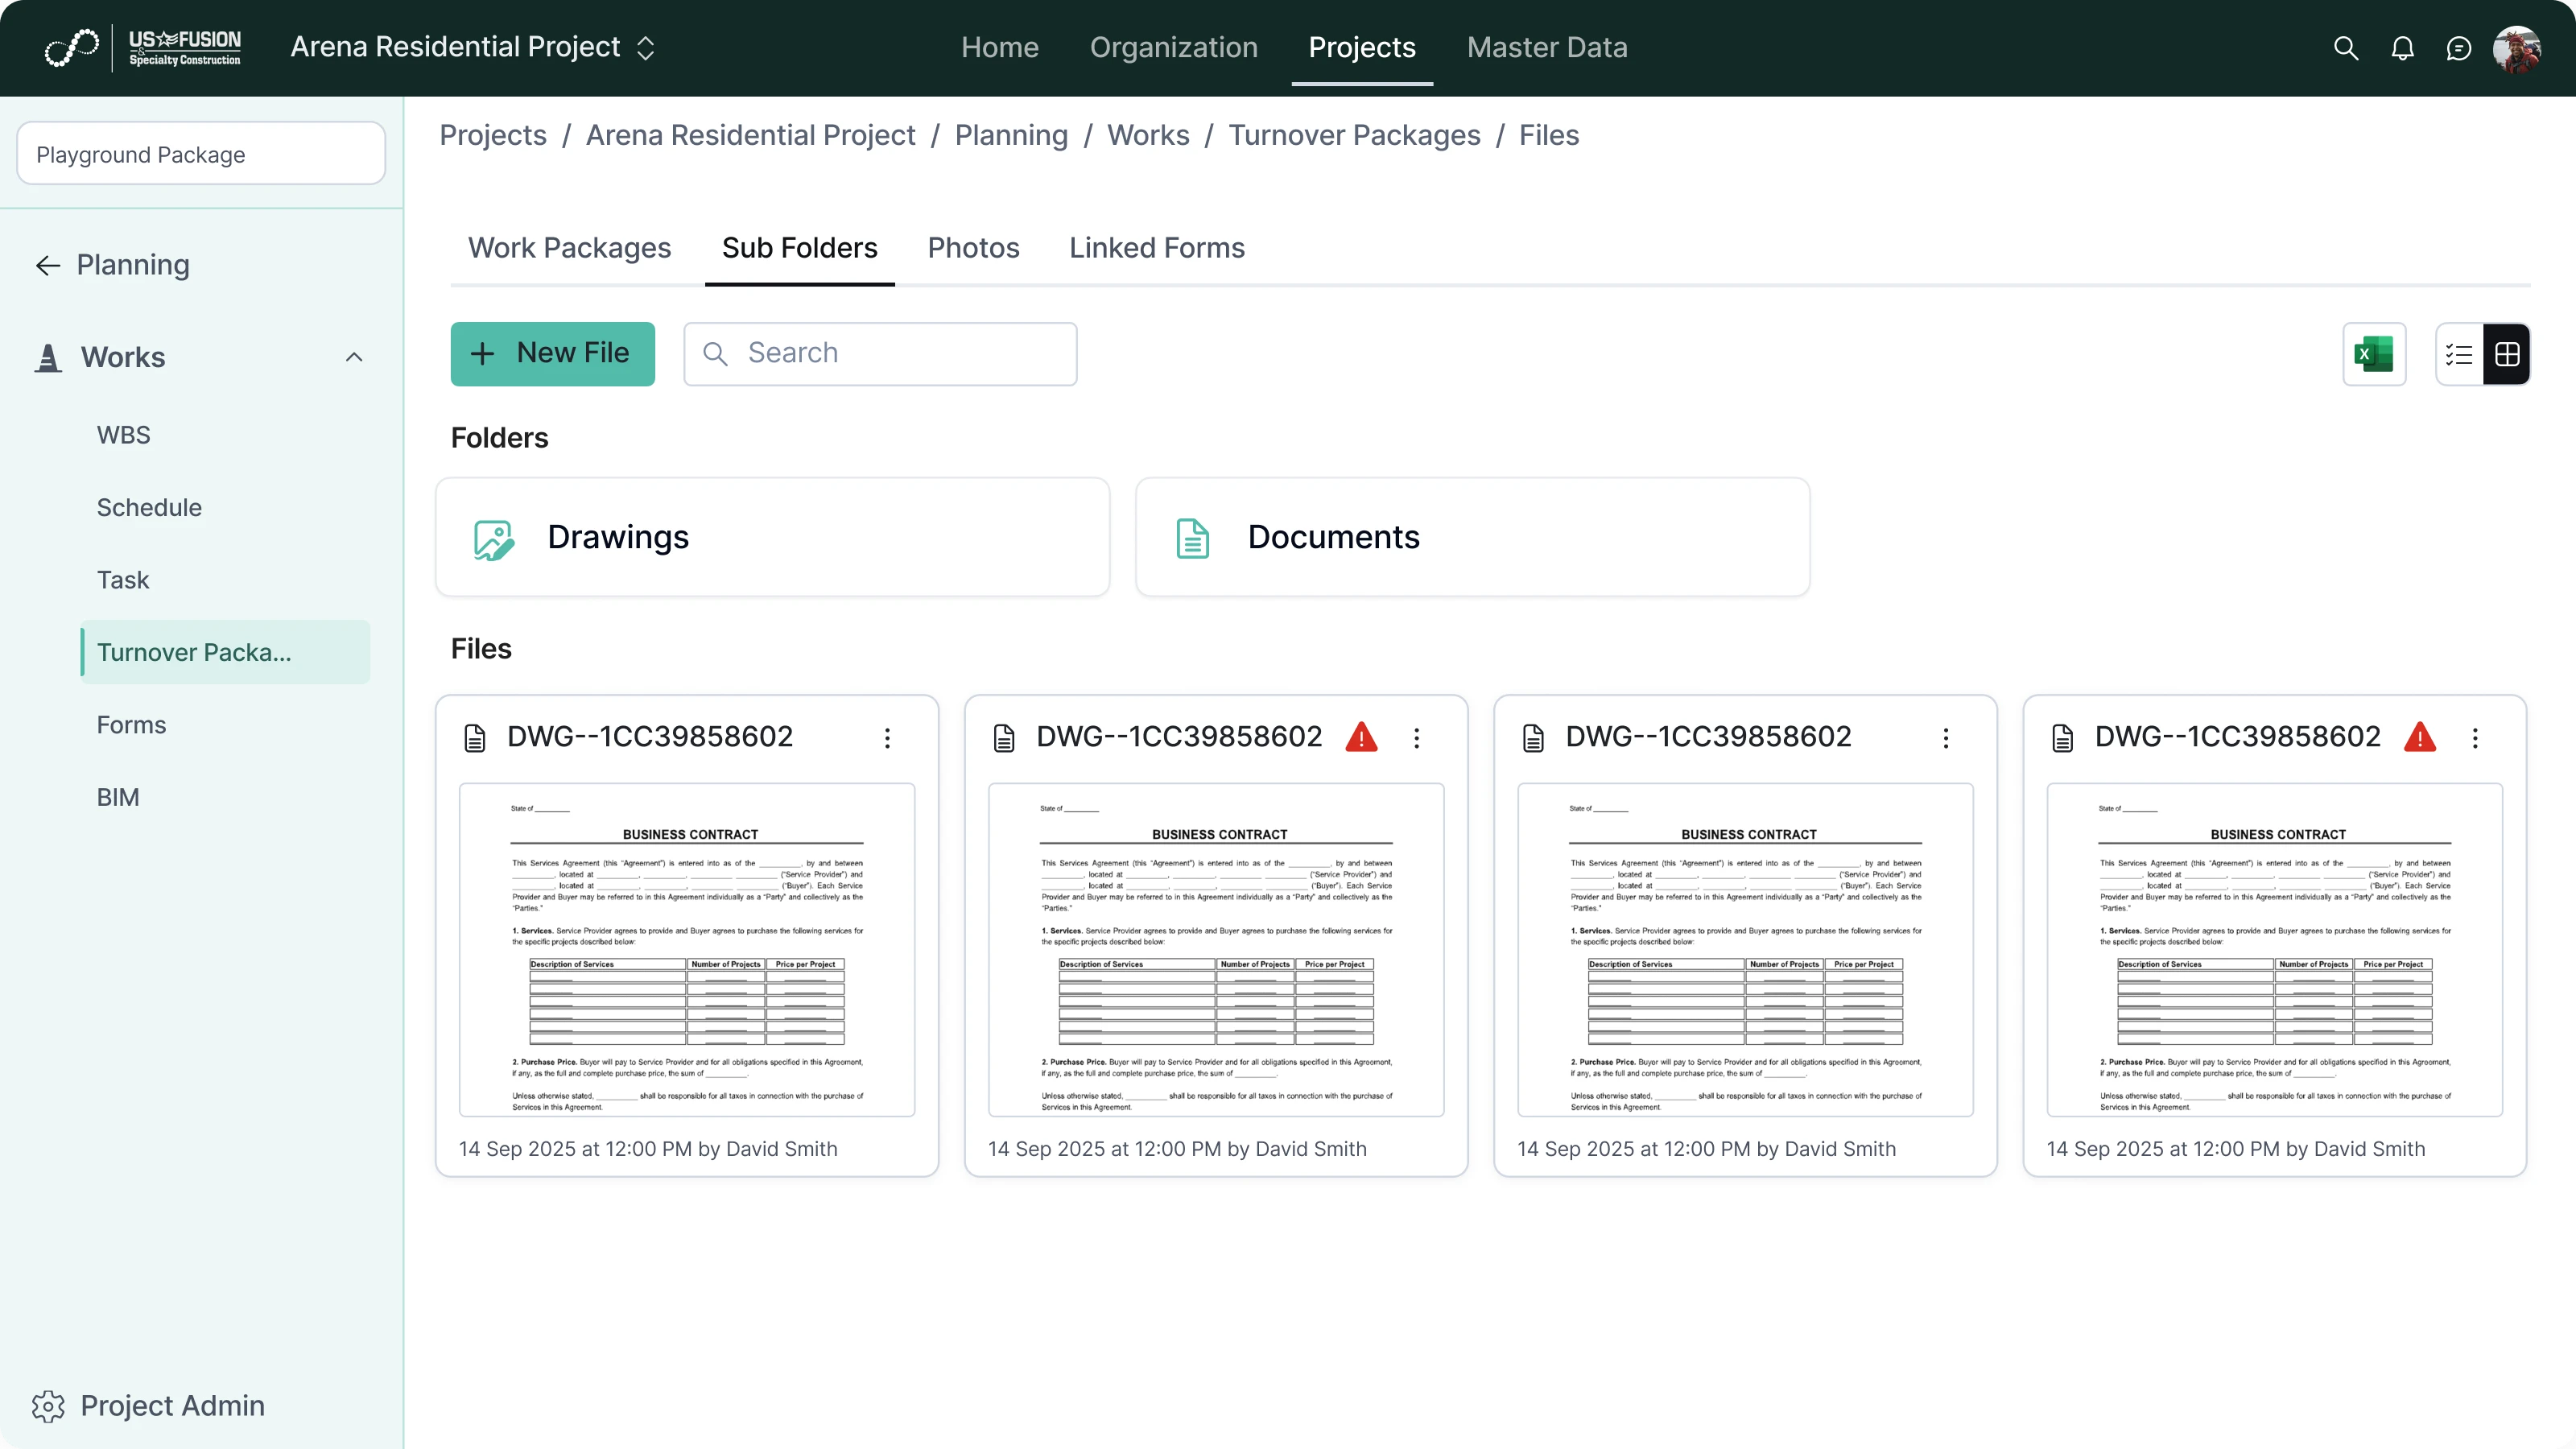Switch to the Photos tab
Image resolution: width=2576 pixels, height=1449 pixels.
973,248
